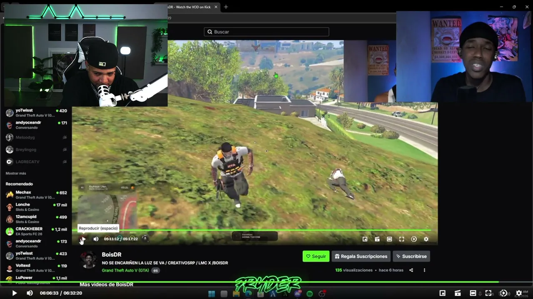Open offline channel Breylingog

(x=36, y=149)
